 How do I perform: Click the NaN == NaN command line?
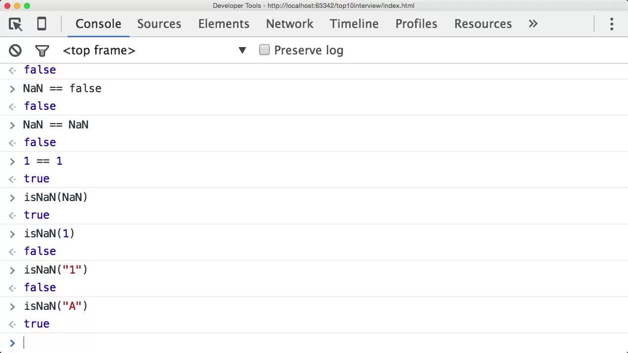coord(56,125)
